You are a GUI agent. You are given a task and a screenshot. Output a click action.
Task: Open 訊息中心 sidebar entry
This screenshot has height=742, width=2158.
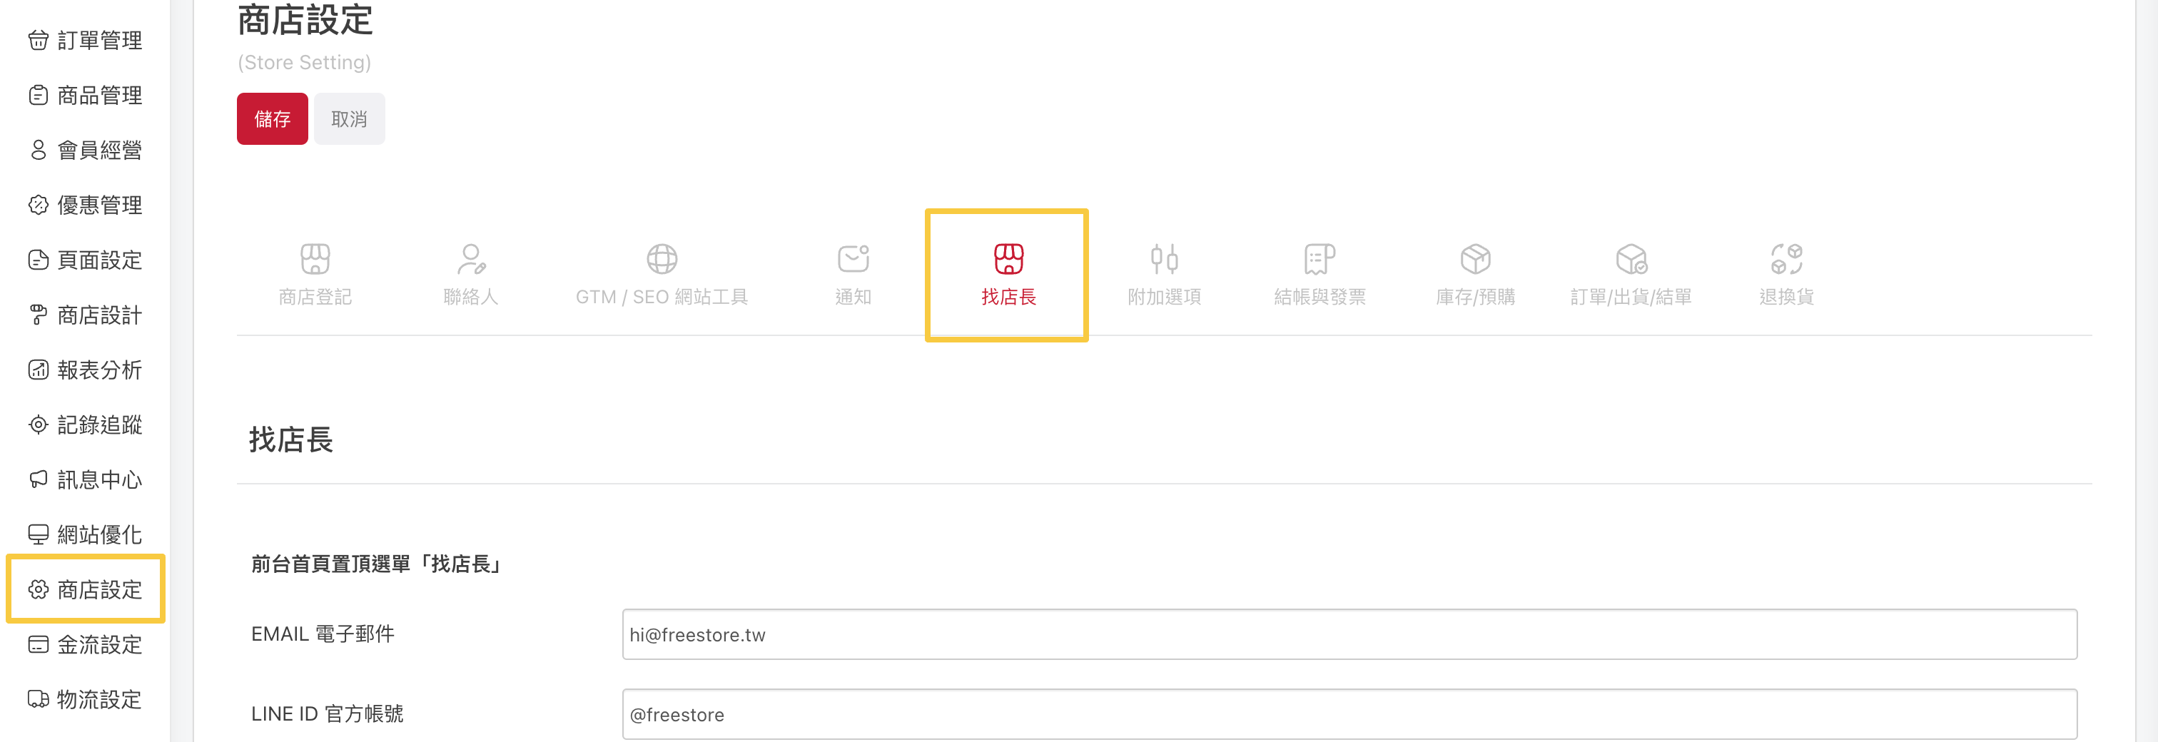tap(100, 479)
